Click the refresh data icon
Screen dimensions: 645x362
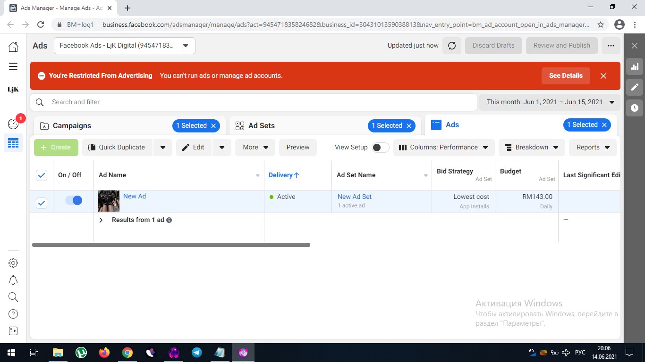[x=452, y=46]
